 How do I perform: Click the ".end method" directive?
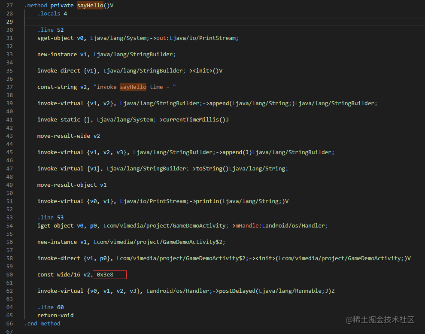[x=42, y=323]
